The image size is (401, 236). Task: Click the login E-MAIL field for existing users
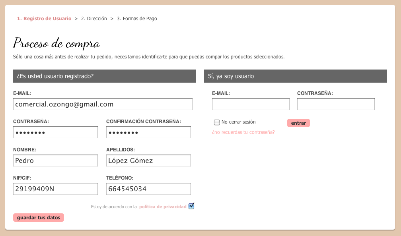tap(251, 104)
